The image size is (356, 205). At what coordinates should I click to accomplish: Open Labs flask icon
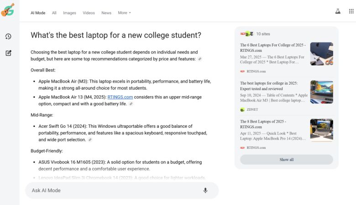pyautogui.click(x=338, y=11)
